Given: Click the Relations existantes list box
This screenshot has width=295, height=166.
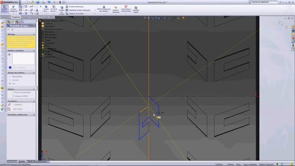Looking at the screenshot, I should pos(24,59).
